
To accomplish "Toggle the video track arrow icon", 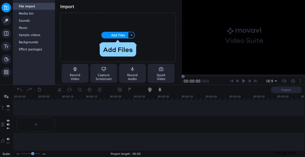I will click(8, 128).
